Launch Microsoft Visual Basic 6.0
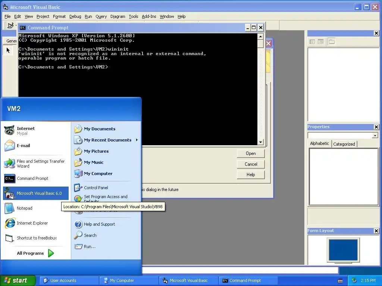This screenshot has height=286, width=382. (x=35, y=193)
